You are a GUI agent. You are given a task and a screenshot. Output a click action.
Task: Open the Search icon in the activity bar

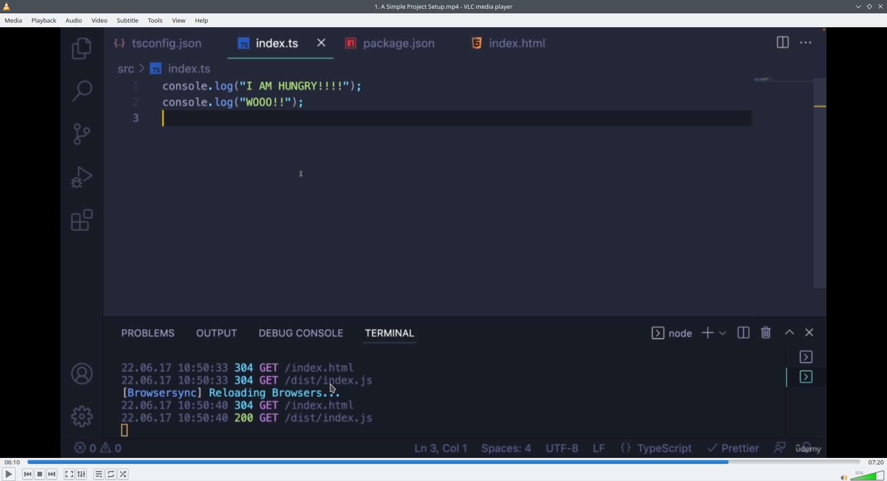pyautogui.click(x=82, y=91)
